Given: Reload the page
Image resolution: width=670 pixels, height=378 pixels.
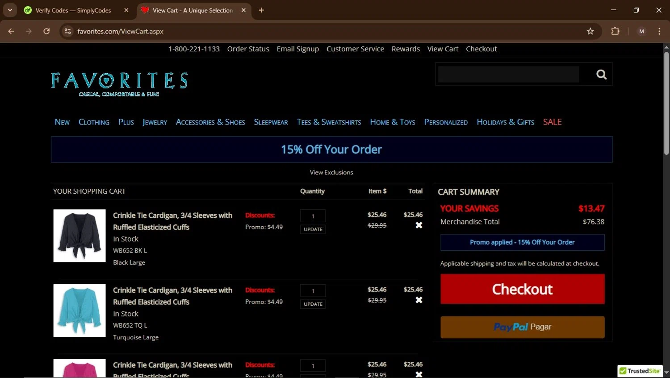Looking at the screenshot, I should pyautogui.click(x=46, y=31).
